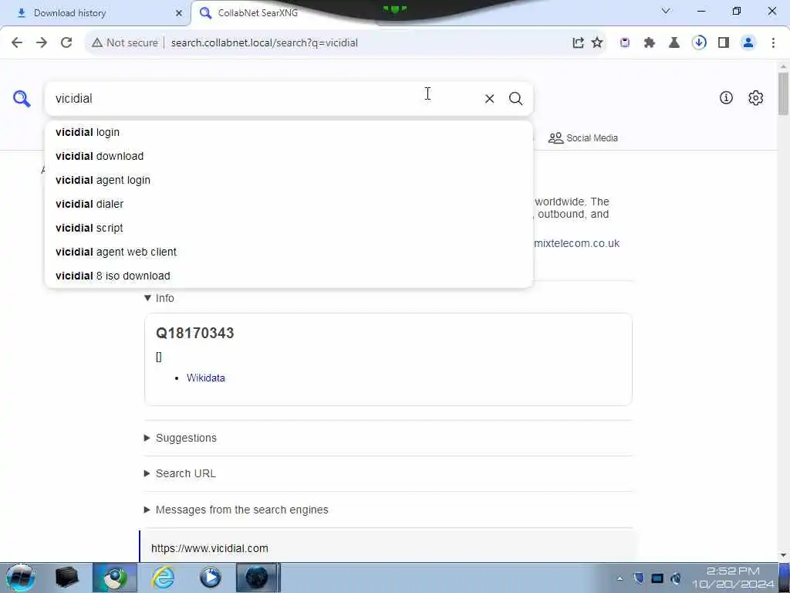Click the page vertical scrollbar thumb
Viewport: 790px width, 593px height.
783,93
